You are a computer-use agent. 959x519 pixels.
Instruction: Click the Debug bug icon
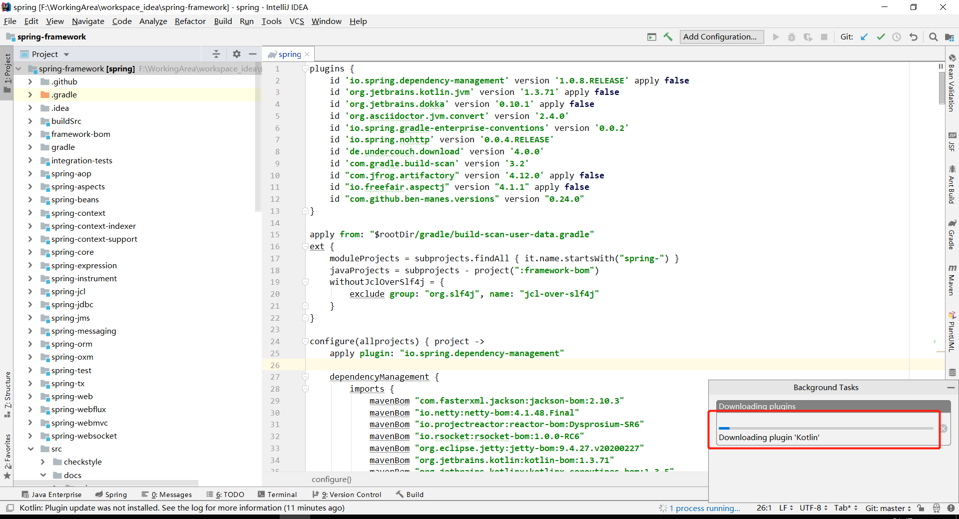792,37
